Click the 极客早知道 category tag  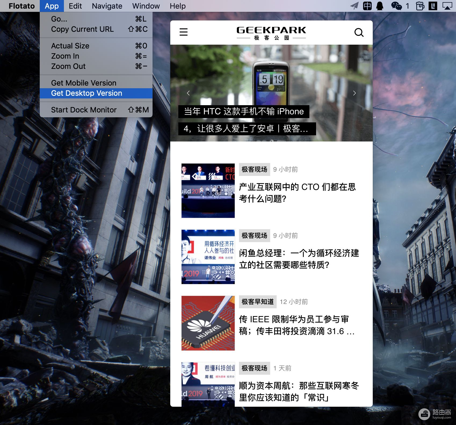pos(258,302)
